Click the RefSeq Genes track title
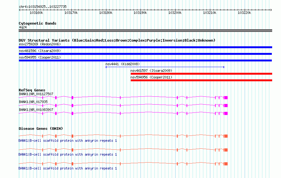Screen dimensions: 281x178 click(32, 90)
